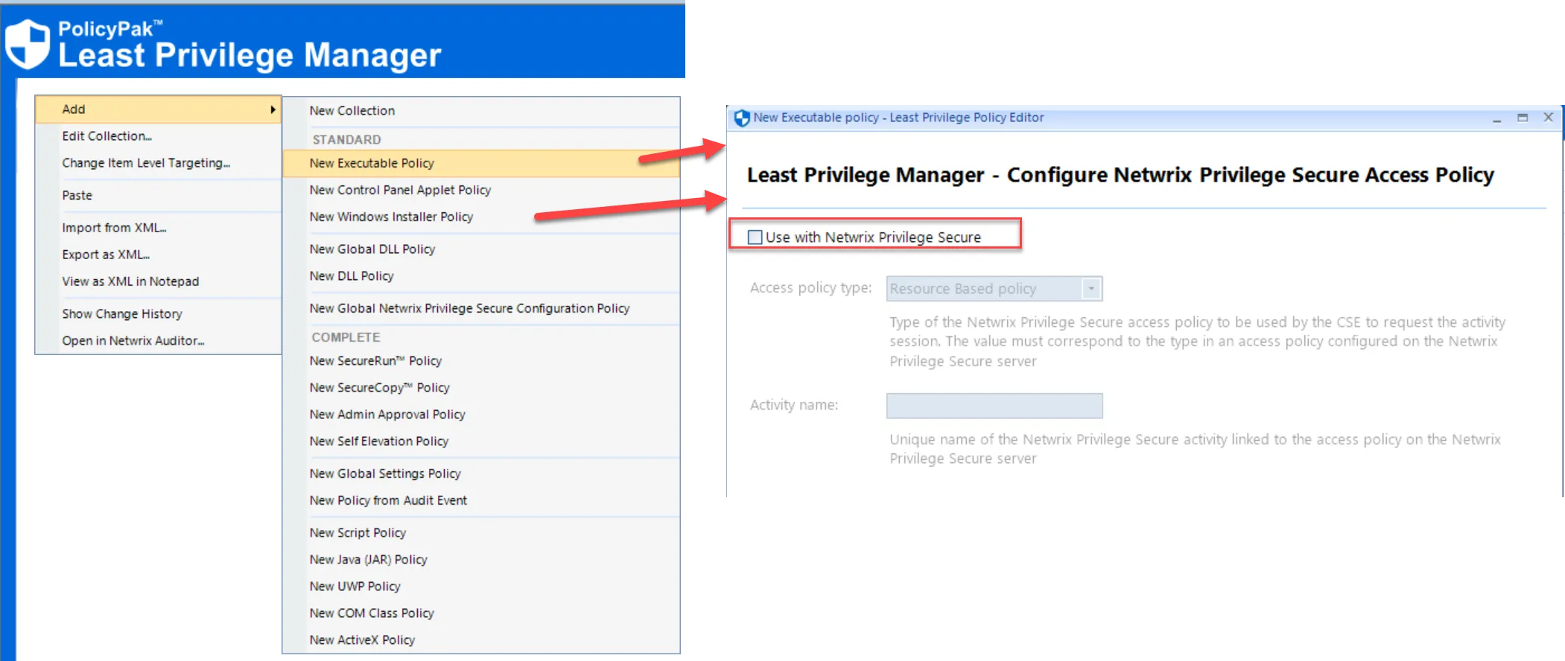
Task: Open the Access policy type dropdown
Action: 1091,288
